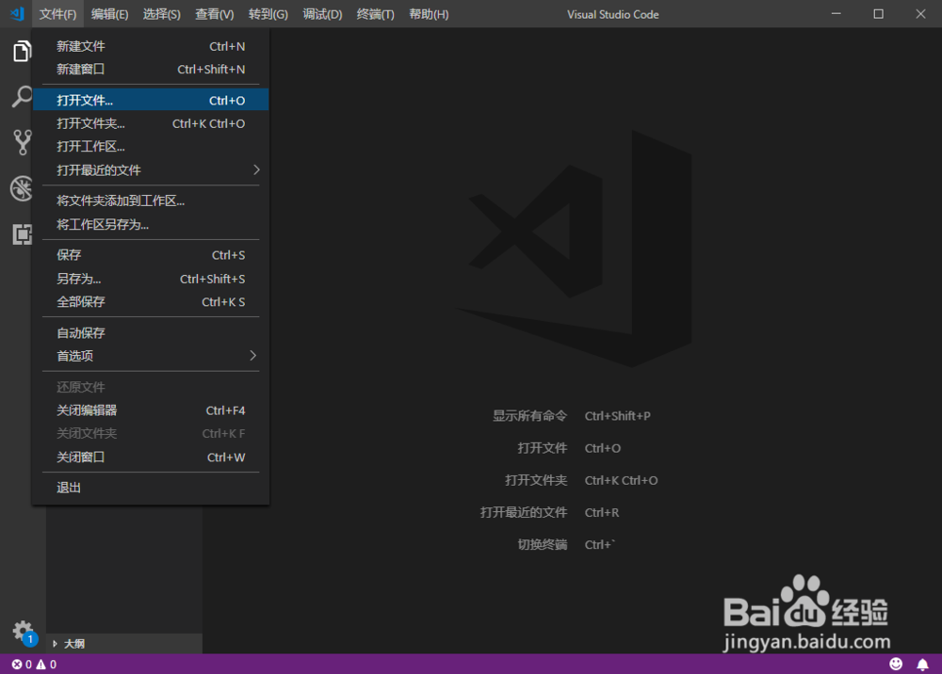Open the Manage gear icon
Image resolution: width=942 pixels, height=674 pixels.
tap(23, 631)
